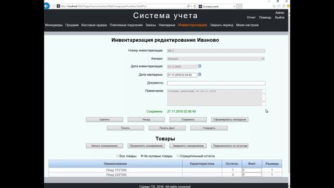Click the Остаток column header
This screenshot has height=188, width=334.
coord(232,163)
